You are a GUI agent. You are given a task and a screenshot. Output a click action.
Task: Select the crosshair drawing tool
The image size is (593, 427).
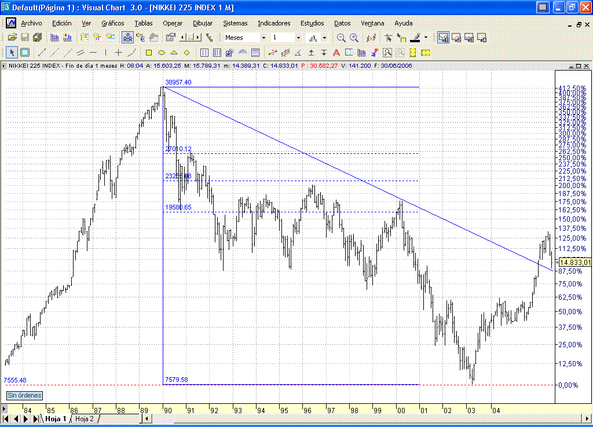click(x=118, y=53)
